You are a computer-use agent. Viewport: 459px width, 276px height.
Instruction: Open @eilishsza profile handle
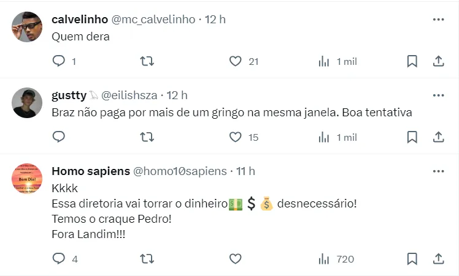(129, 95)
